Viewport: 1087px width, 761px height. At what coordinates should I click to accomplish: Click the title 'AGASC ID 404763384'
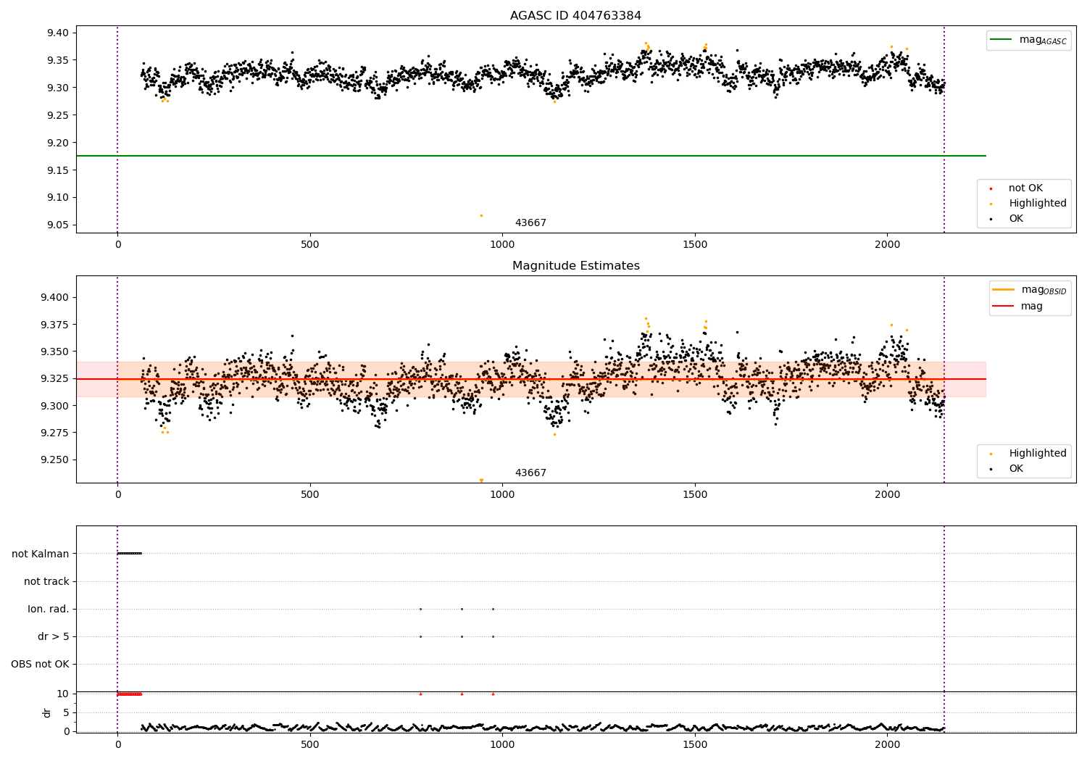pos(575,16)
